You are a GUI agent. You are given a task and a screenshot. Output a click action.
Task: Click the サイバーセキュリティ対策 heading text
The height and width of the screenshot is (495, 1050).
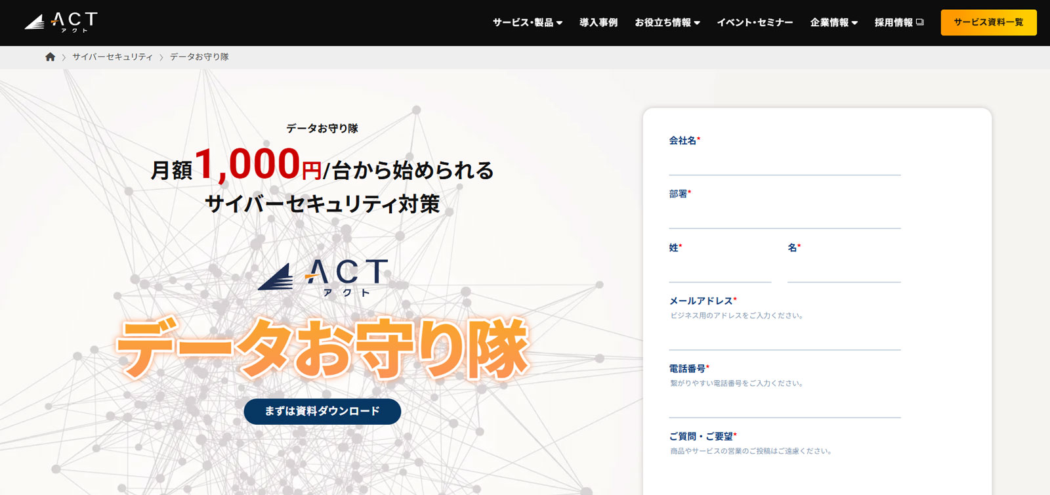coord(322,204)
